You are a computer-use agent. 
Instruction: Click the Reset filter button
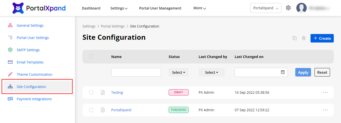322,72
